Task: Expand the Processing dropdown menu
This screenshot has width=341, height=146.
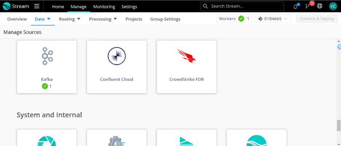Action: pos(103,19)
